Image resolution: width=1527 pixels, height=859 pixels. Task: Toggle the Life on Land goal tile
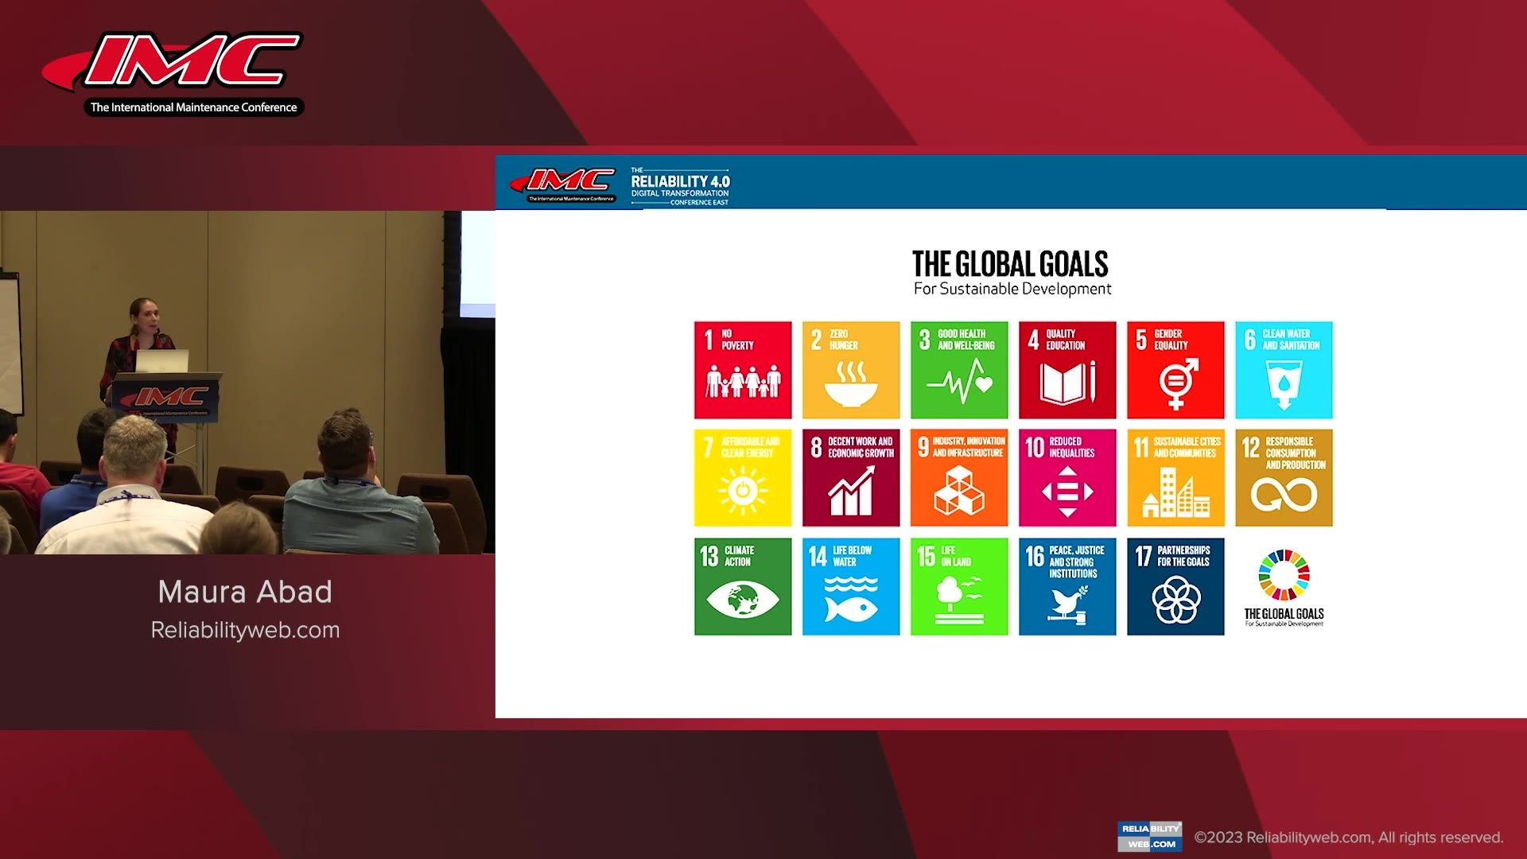958,586
